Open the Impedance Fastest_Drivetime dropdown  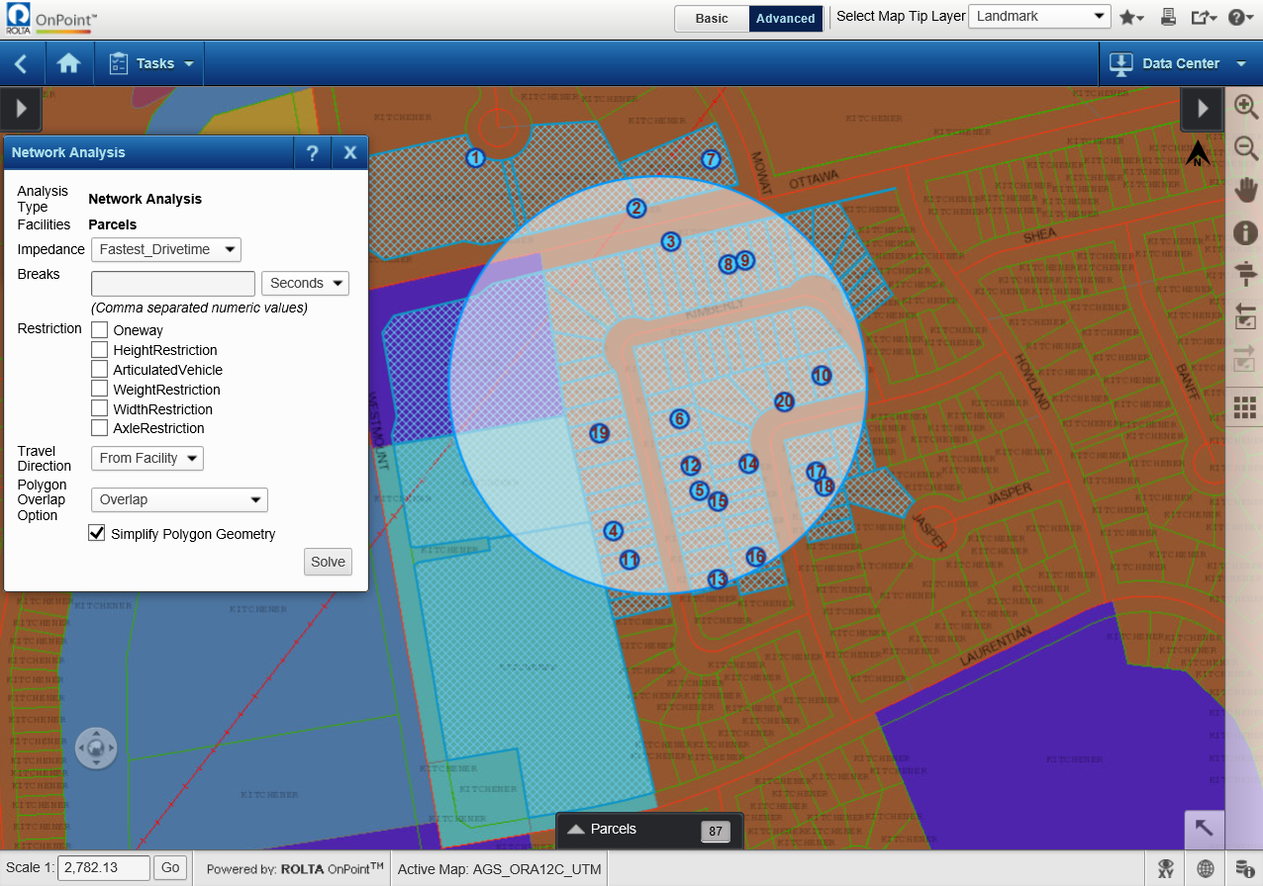coord(166,249)
